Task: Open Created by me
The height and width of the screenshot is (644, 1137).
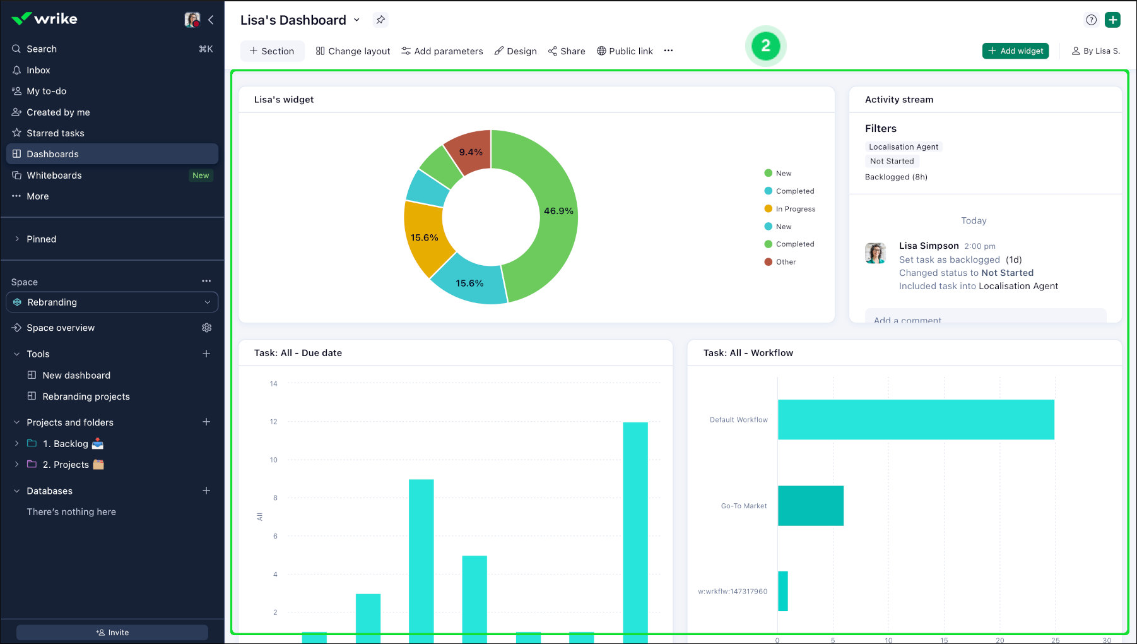Action: coord(112,112)
